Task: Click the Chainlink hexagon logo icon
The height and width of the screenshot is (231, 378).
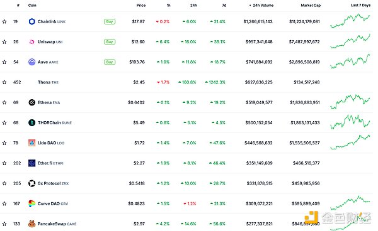Action: point(32,21)
